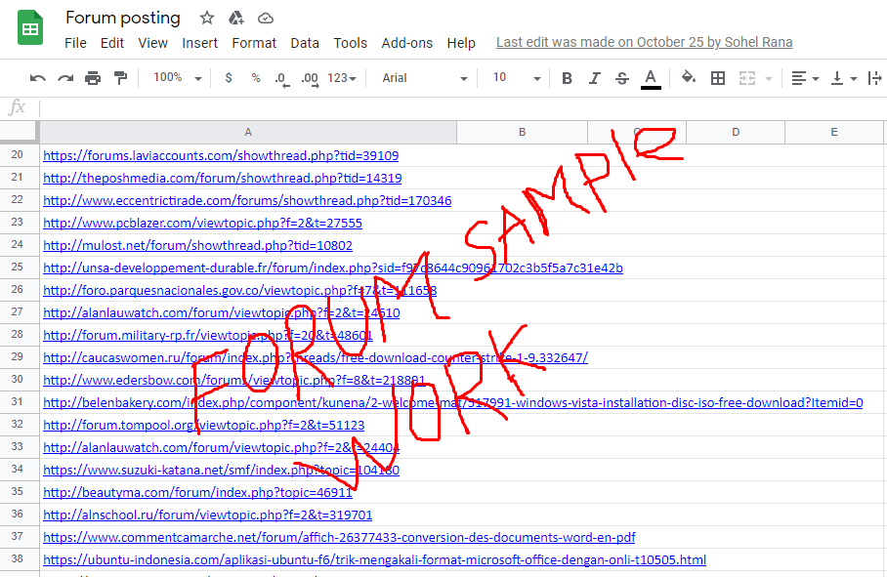Open the Fill color tool
Screen dimensions: 887x577
click(x=687, y=77)
